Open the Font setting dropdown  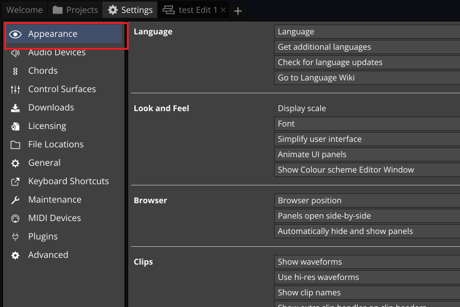click(x=367, y=124)
